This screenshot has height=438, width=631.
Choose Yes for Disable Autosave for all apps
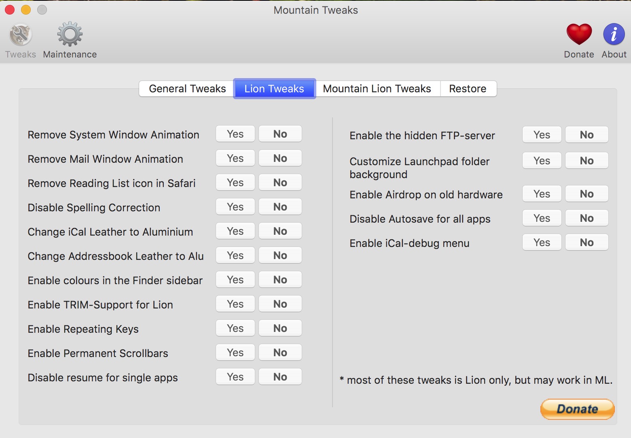542,218
